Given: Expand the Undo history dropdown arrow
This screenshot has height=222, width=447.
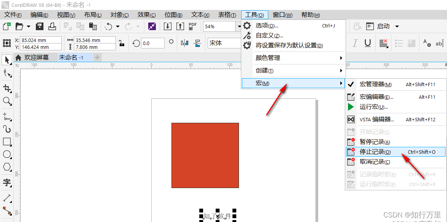Looking at the screenshot, I should pos(118,27).
